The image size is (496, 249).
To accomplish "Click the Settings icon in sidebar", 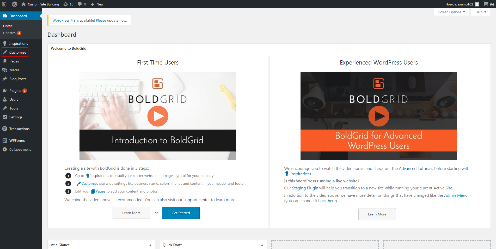I will (5, 117).
